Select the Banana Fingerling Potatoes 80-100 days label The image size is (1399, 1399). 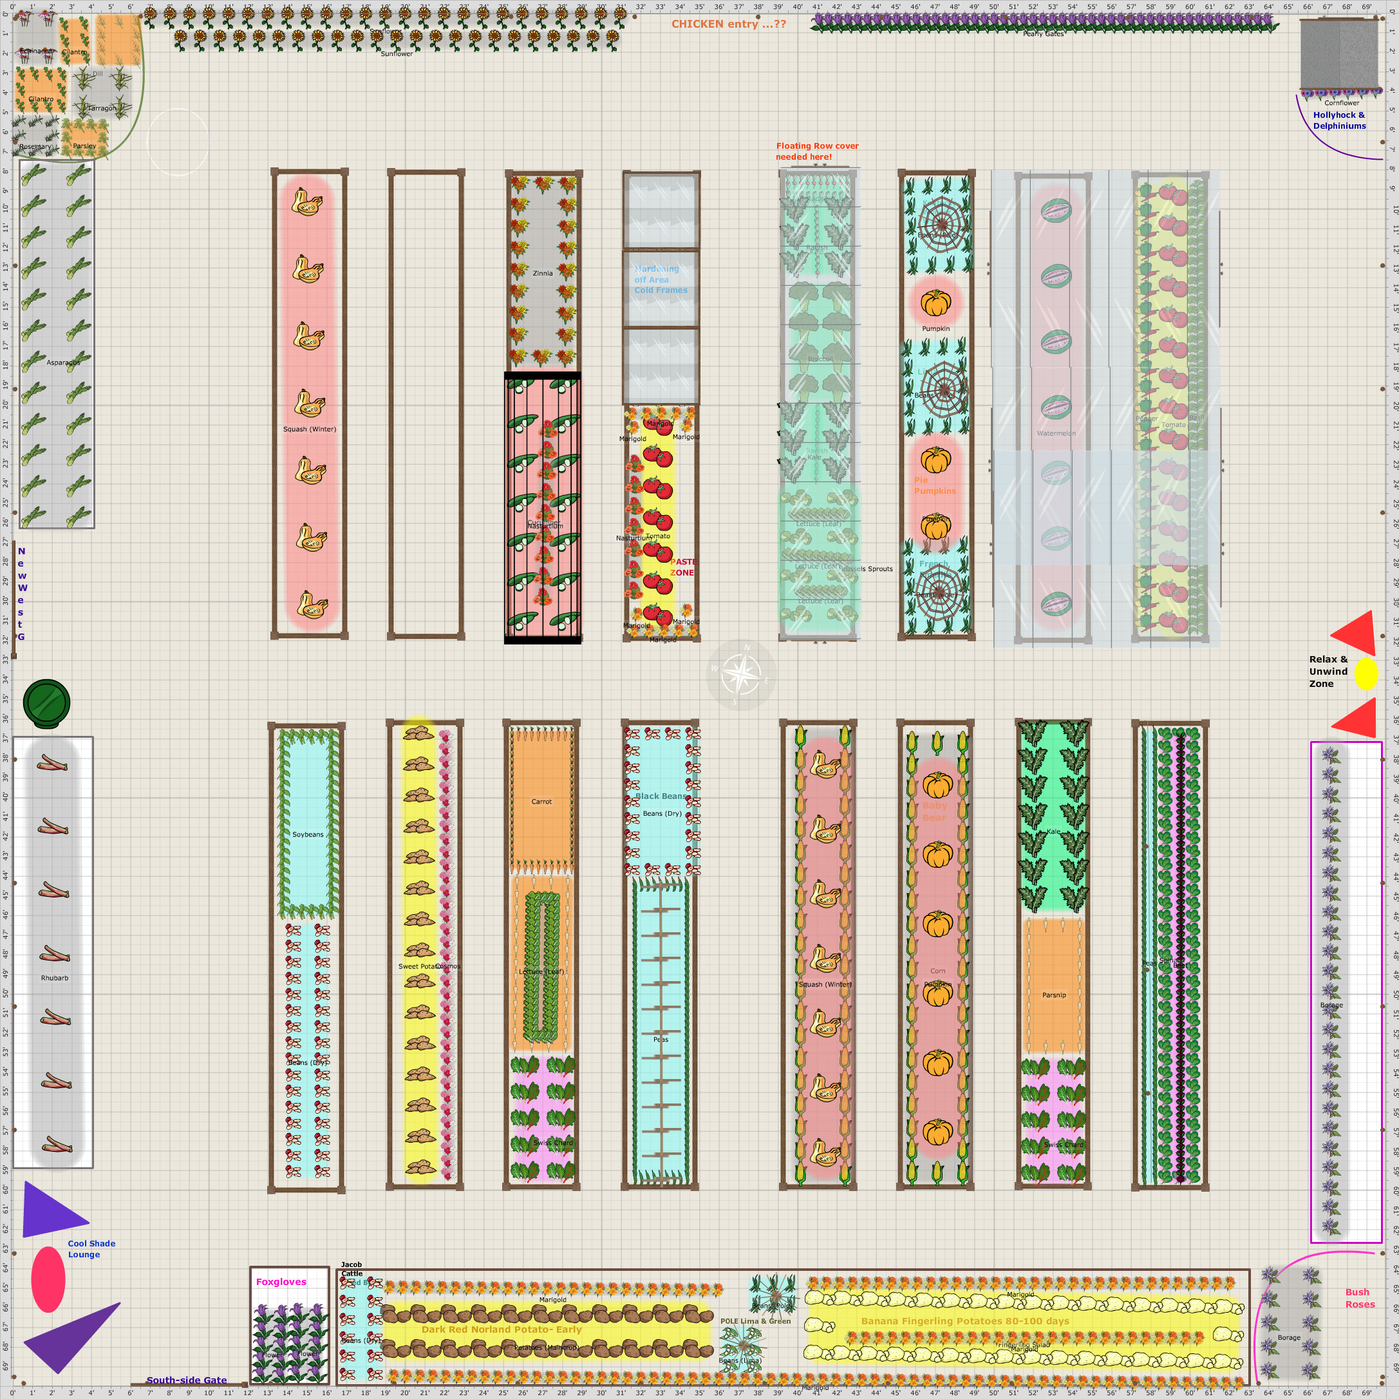(964, 1321)
